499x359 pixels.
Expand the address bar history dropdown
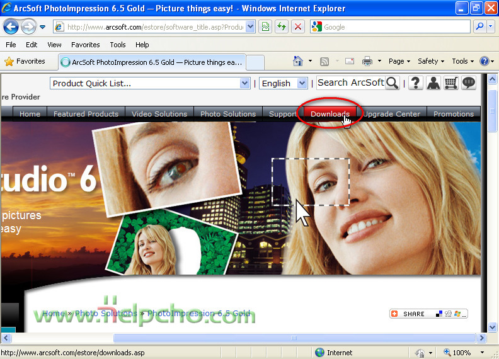pyautogui.click(x=251, y=27)
